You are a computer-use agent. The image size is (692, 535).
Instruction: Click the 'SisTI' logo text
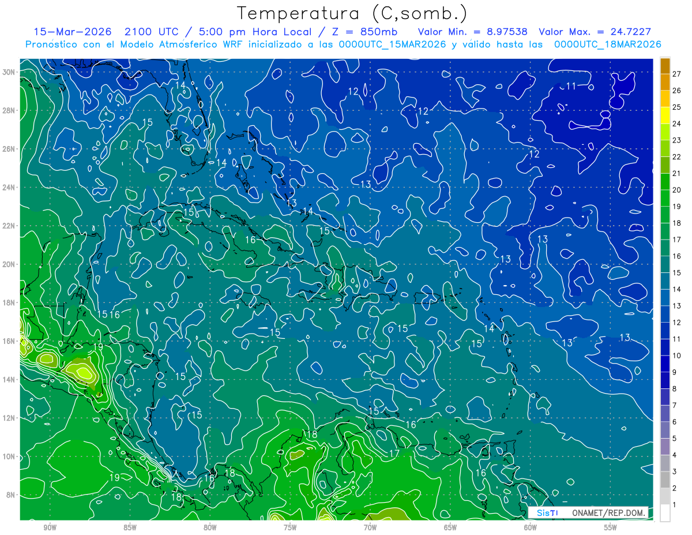coord(547,512)
